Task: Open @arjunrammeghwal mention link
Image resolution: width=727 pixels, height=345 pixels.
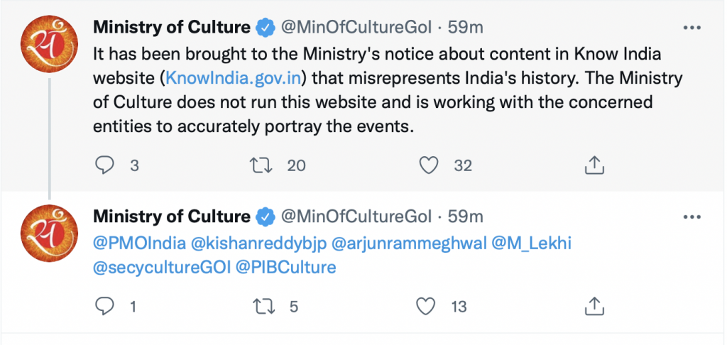Action: tap(409, 243)
